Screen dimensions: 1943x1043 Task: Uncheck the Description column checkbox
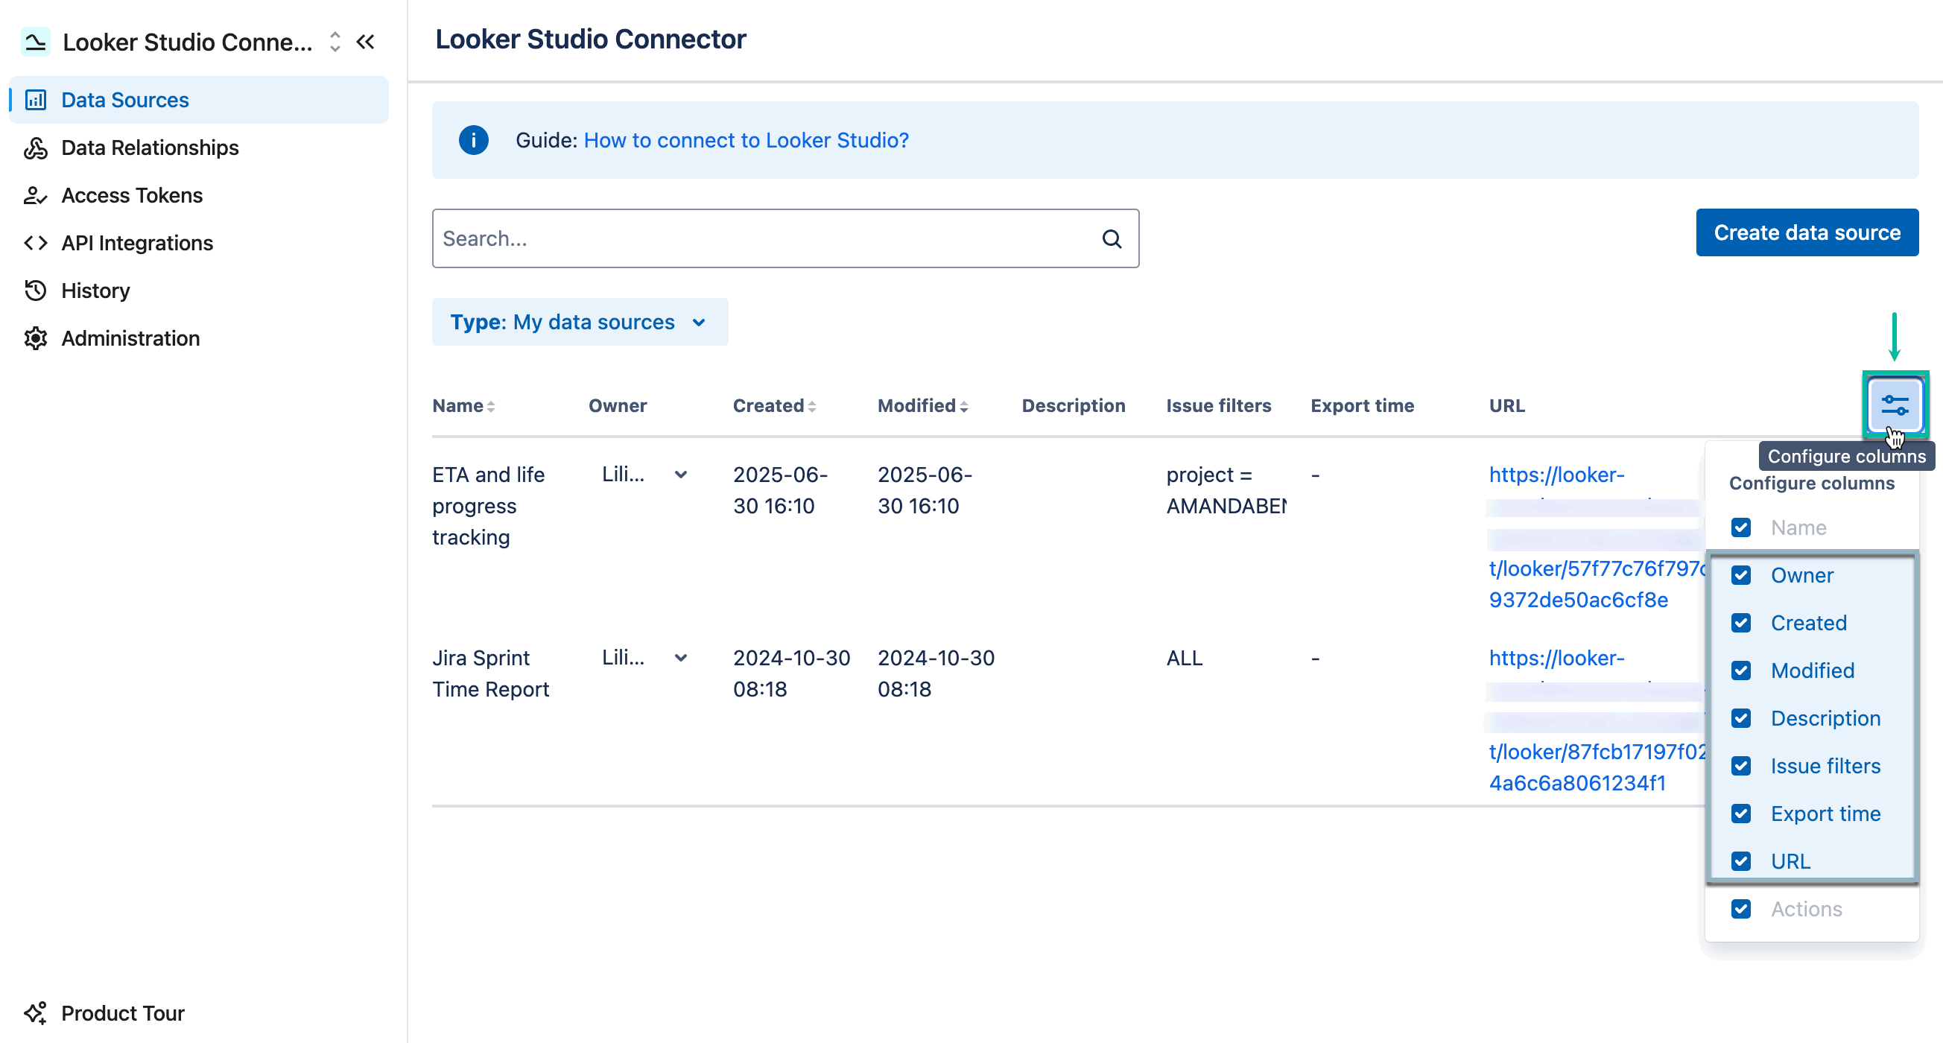tap(1741, 718)
